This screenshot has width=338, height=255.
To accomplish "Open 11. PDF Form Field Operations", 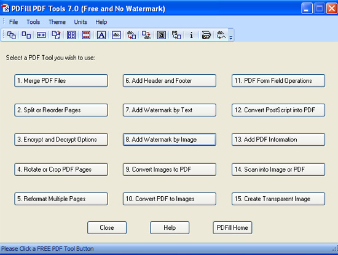I will click(278, 81).
